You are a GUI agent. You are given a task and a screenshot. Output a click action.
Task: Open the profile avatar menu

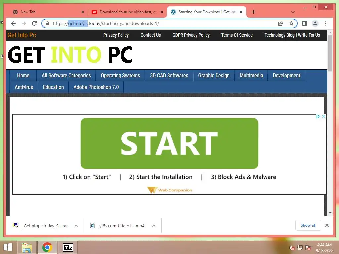(x=315, y=23)
